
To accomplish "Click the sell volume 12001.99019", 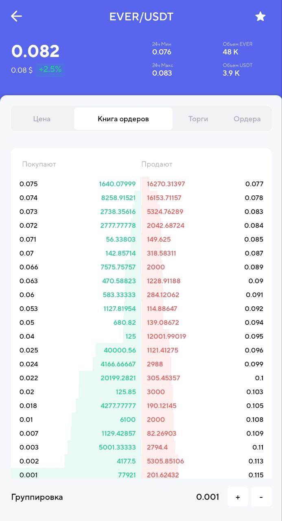I will (166, 336).
